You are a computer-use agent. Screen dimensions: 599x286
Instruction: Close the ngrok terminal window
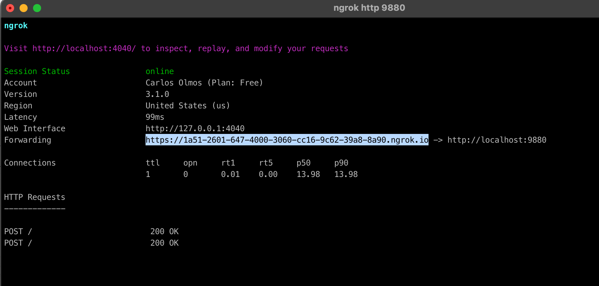click(10, 8)
